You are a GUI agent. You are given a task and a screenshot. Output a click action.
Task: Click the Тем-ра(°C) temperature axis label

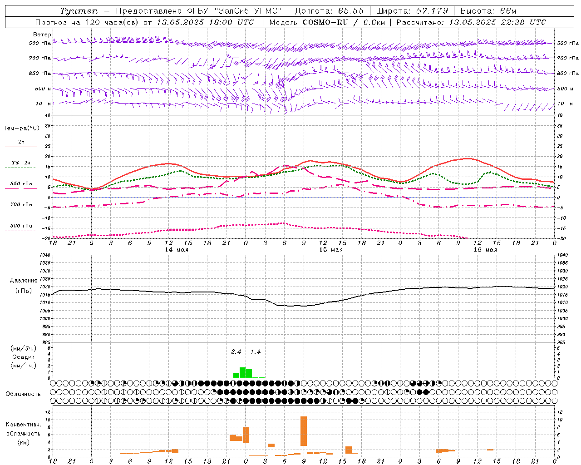pyautogui.click(x=21, y=129)
